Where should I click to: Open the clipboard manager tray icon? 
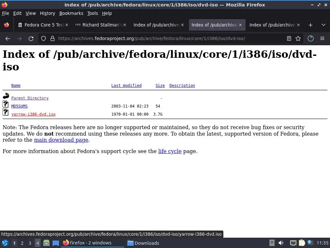[x=302, y=243]
